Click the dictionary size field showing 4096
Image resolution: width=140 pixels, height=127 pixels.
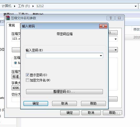16,88
